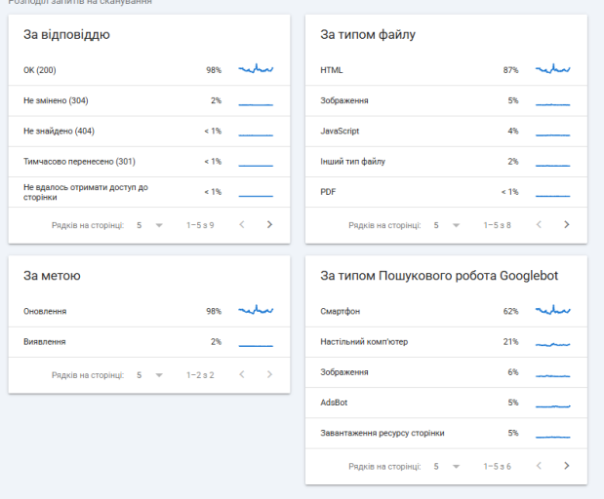This screenshot has height=499, width=604.
Task: Click the '1–2 з 2' pagination text
Action: [x=200, y=375]
